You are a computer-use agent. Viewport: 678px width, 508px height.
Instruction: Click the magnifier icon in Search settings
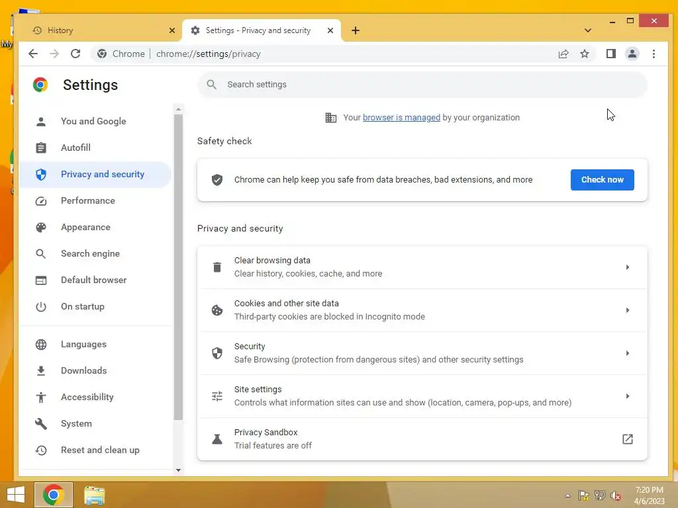tap(211, 85)
